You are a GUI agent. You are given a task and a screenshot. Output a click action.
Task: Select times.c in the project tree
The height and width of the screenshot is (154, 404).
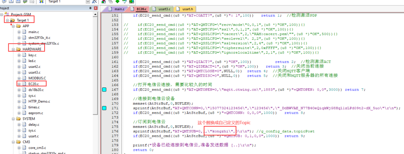click(34, 107)
